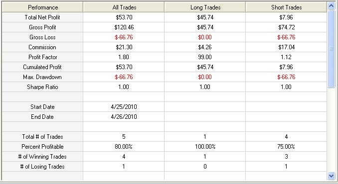Select the Long Trades Commission cell $4.26
Image resolution: width=338 pixels, height=184 pixels.
point(205,47)
